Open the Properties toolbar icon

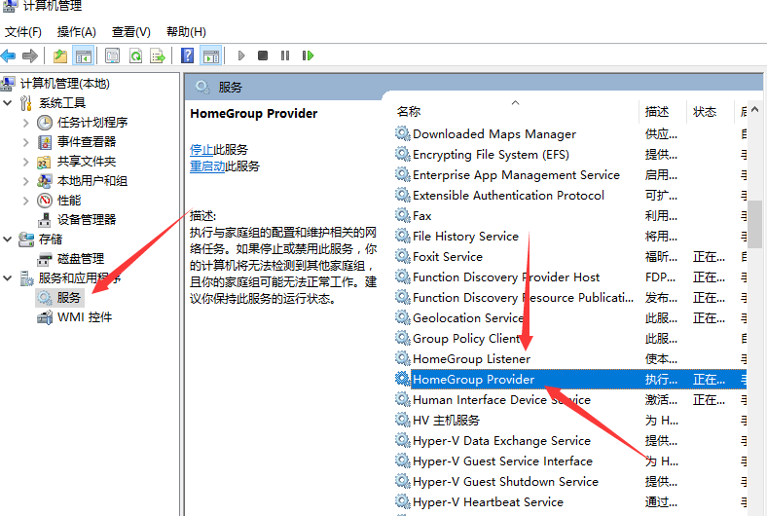(113, 55)
